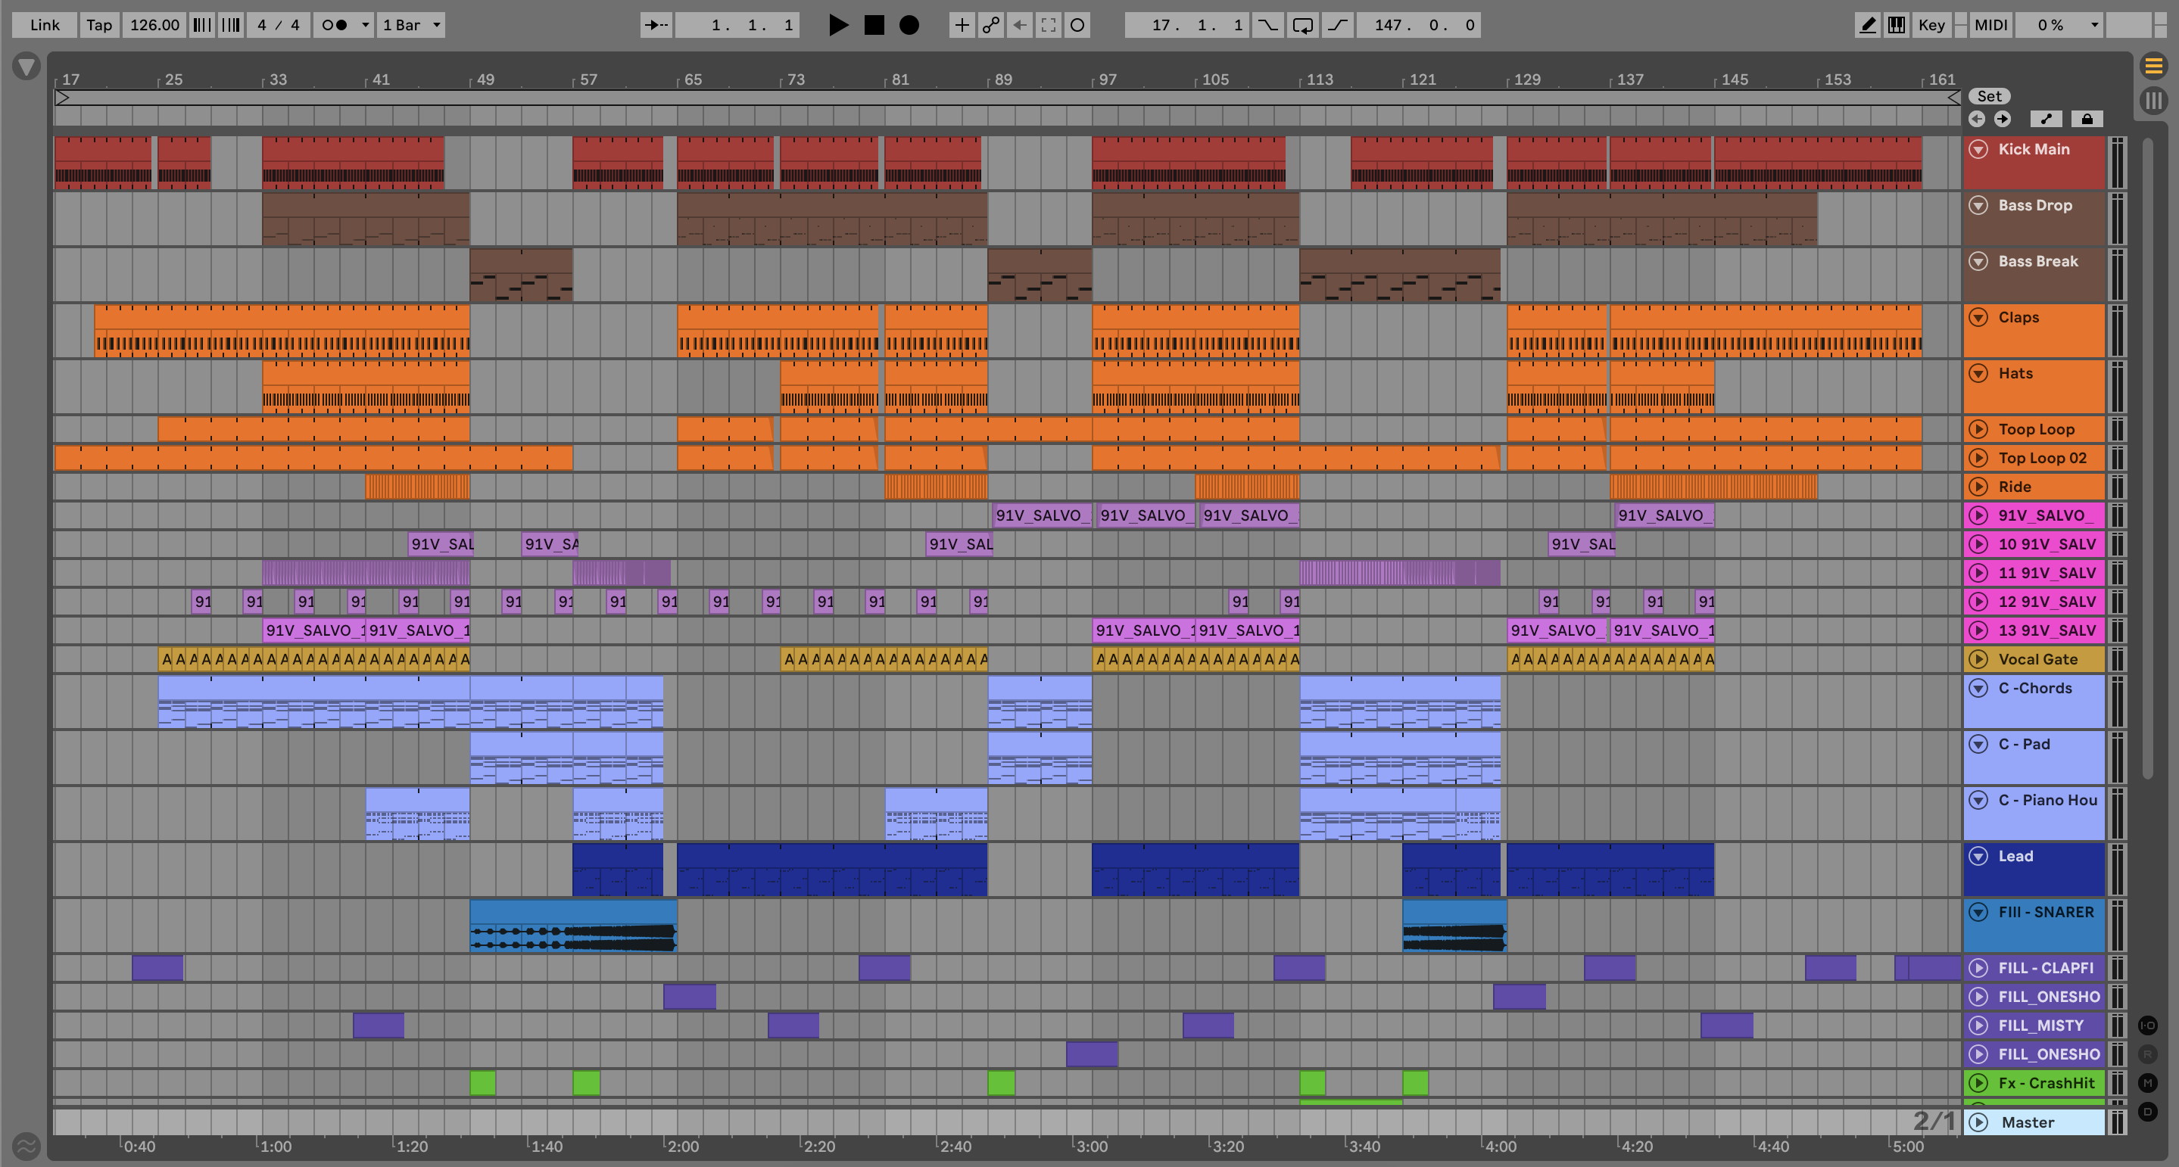Click the Stop transport button
Viewport: 2179px width, 1167px height.
[x=874, y=24]
